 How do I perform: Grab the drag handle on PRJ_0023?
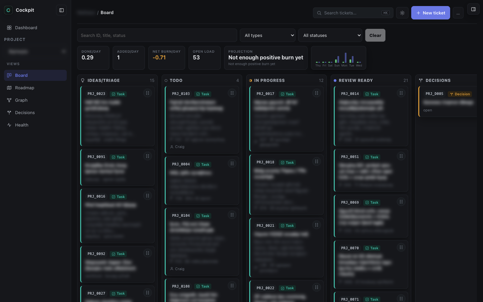tap(148, 93)
